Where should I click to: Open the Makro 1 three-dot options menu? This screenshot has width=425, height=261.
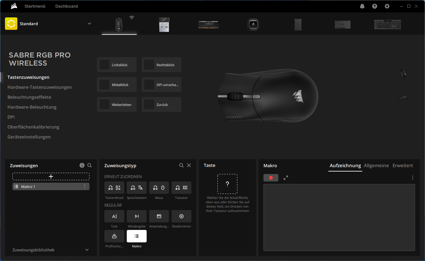coord(85,186)
